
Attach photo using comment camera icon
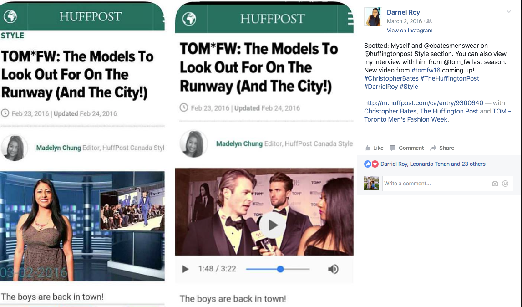click(495, 184)
